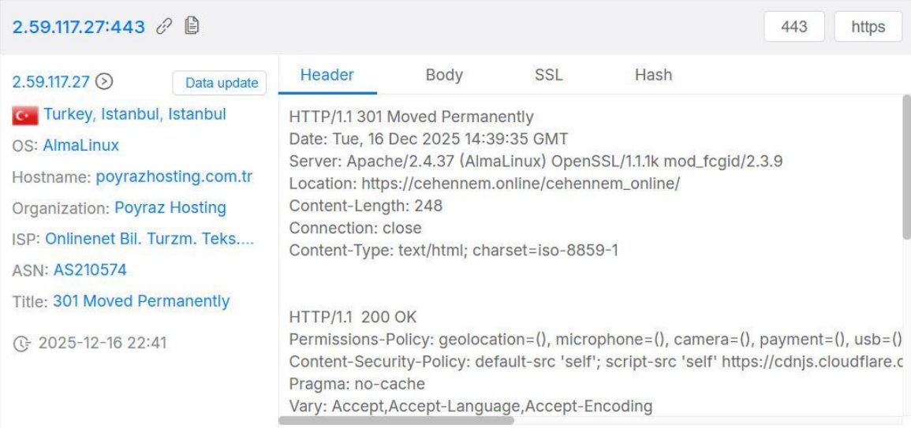This screenshot has width=911, height=428.
Task: Open the poyrazhosting.com.tr hostname link
Action: pyautogui.click(x=174, y=177)
